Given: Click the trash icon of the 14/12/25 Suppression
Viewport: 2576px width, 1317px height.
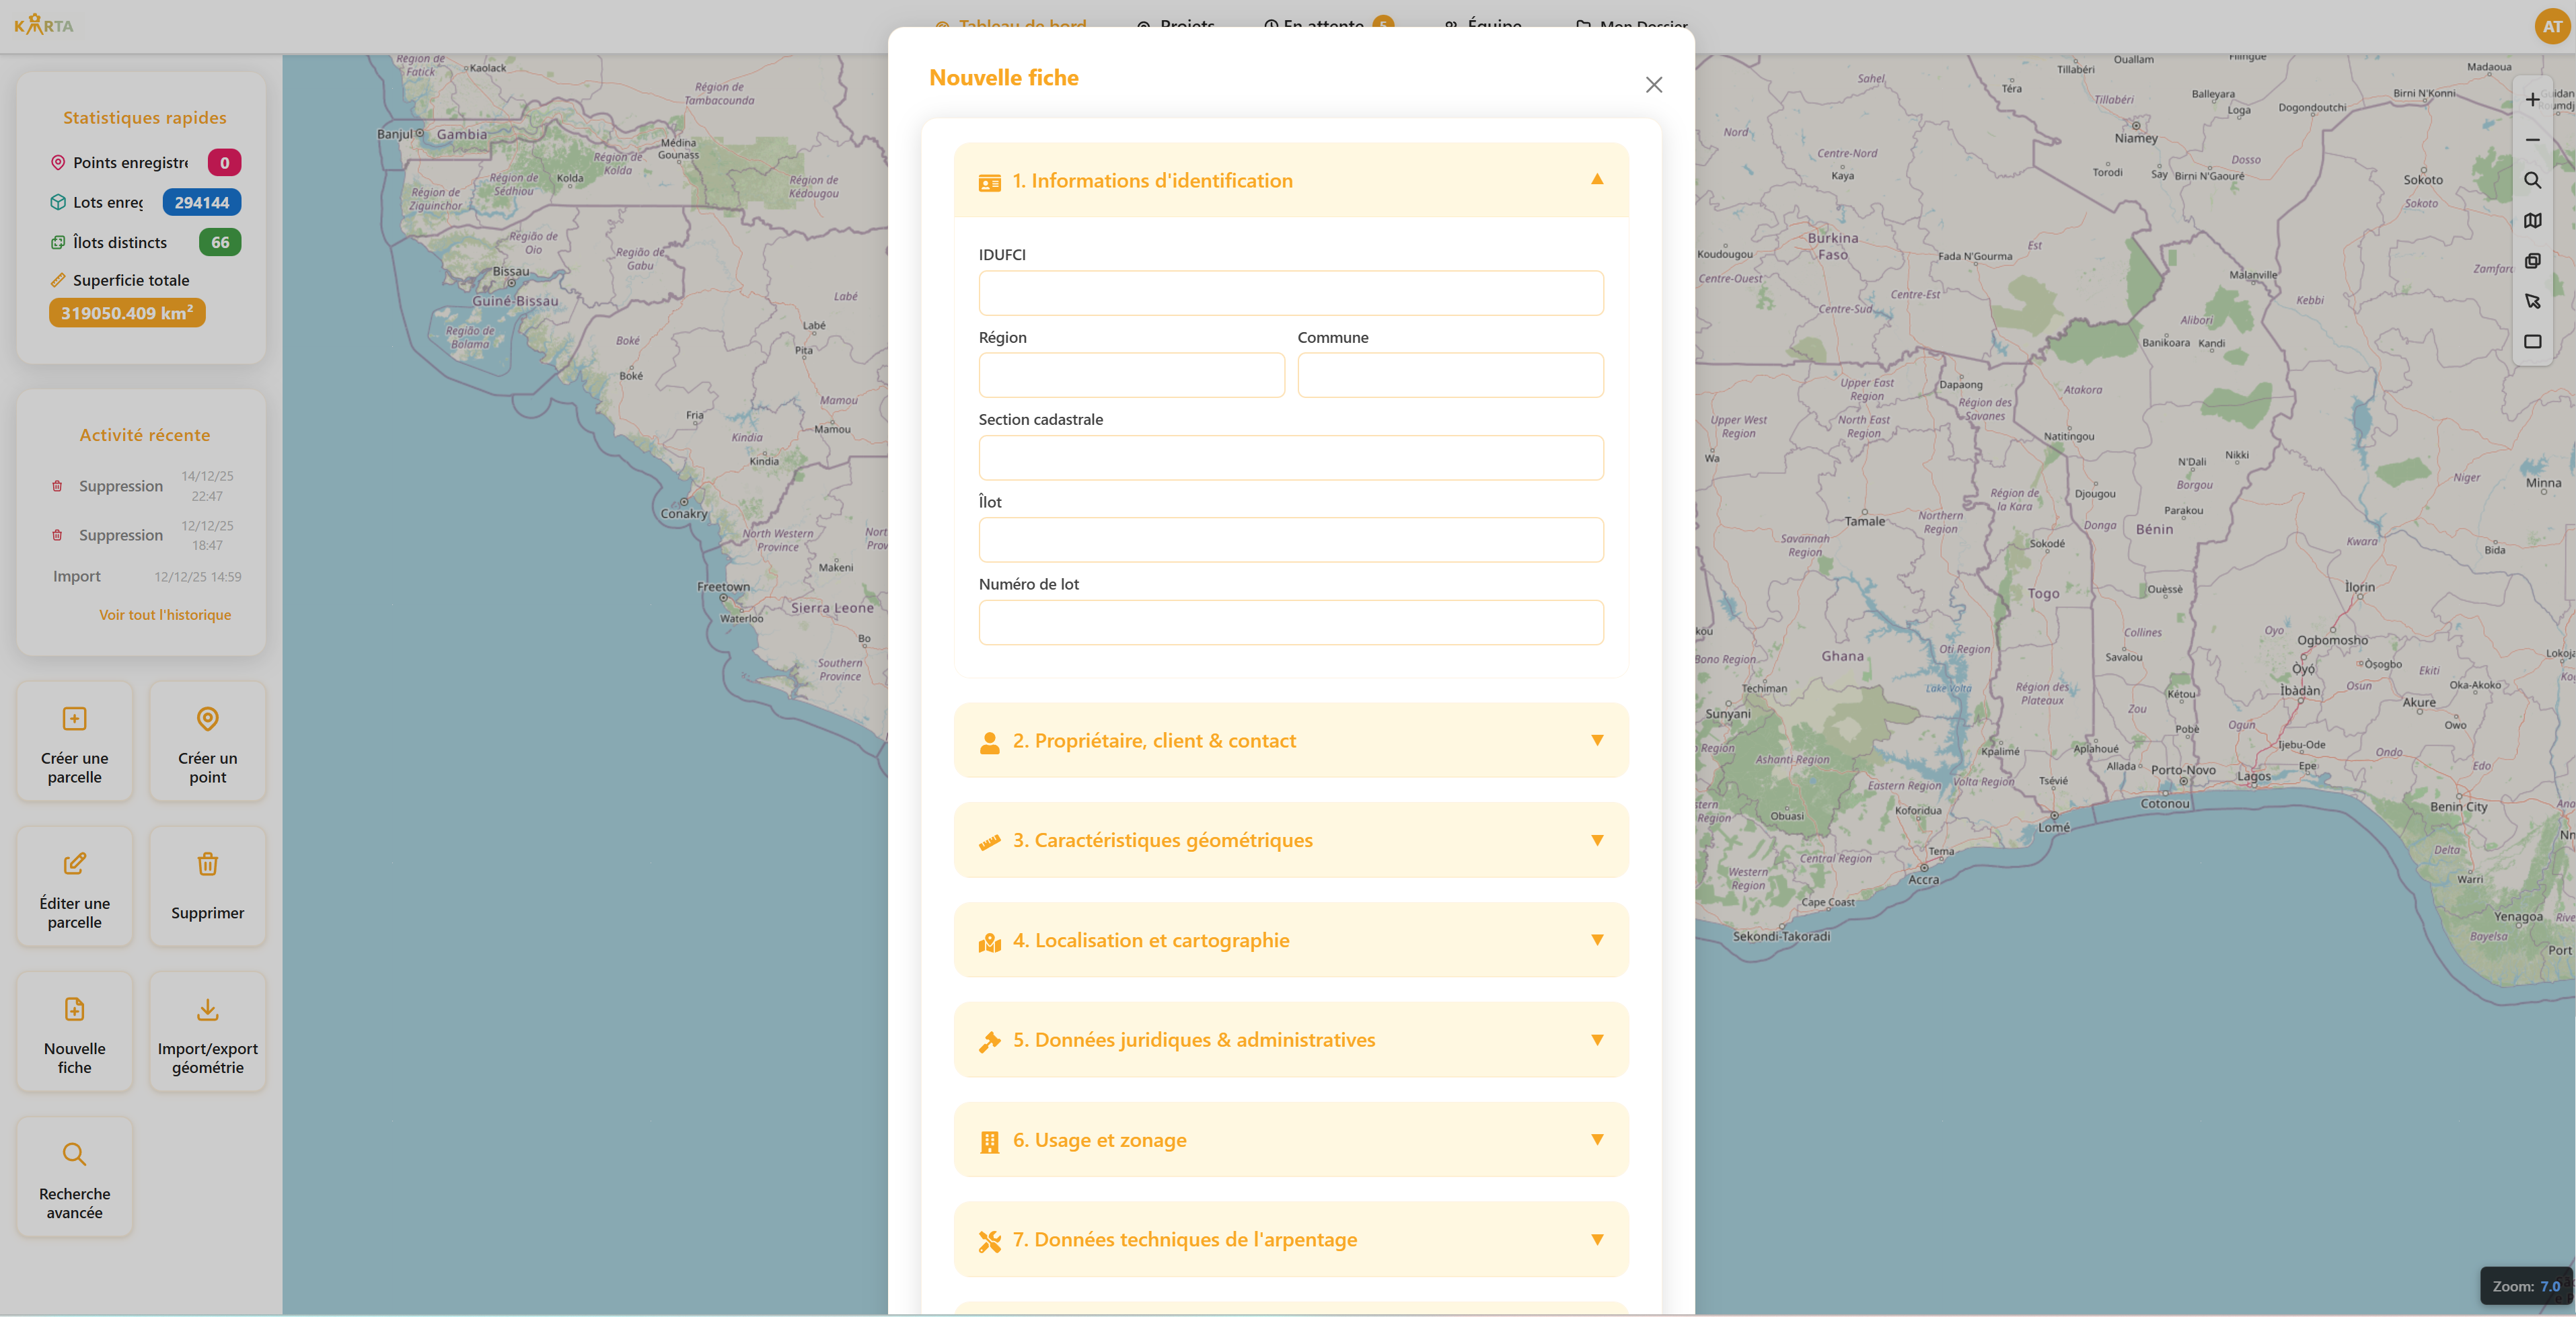Looking at the screenshot, I should point(57,485).
